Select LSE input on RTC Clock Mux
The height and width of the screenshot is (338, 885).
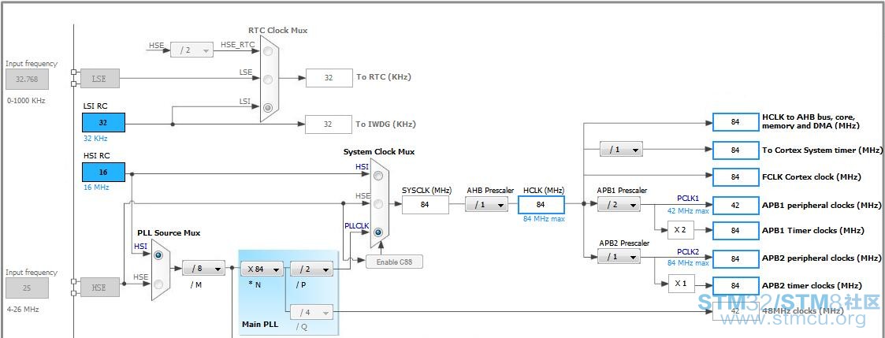point(267,79)
